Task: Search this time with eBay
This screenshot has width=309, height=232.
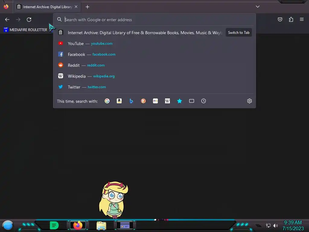Action: pyautogui.click(x=155, y=101)
